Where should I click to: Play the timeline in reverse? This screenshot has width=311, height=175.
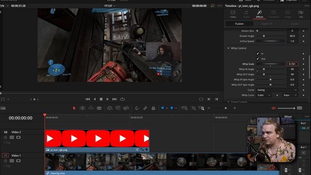pos(95,99)
